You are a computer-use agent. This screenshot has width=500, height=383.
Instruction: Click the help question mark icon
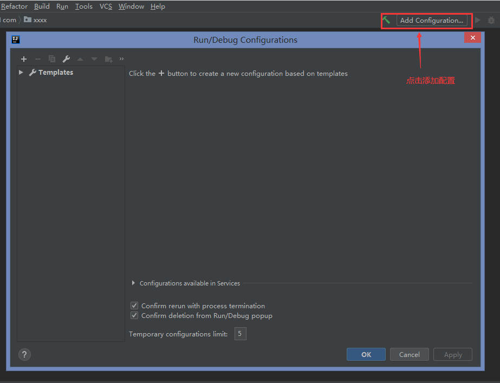24,354
